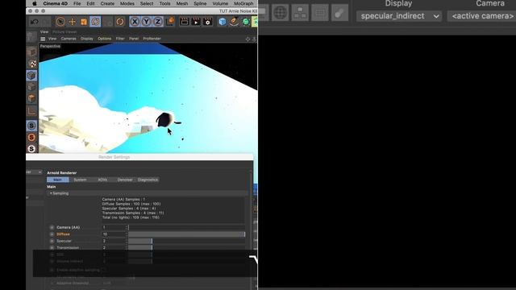This screenshot has height=290, width=516.
Task: Toggle the orange S workplane snap icon
Action: pos(31,137)
